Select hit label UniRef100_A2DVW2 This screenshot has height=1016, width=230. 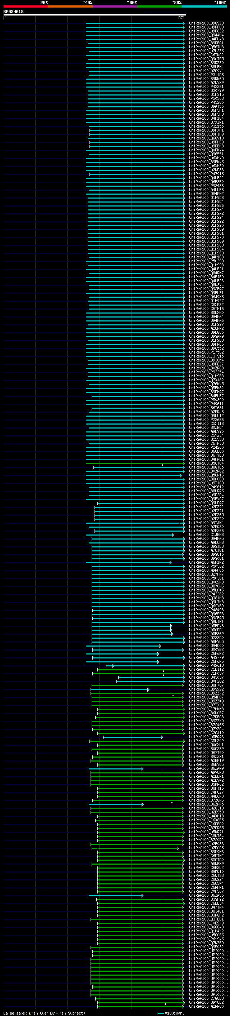pyautogui.click(x=206, y=781)
